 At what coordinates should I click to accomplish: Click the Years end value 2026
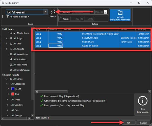pyautogui.click(x=89, y=19)
